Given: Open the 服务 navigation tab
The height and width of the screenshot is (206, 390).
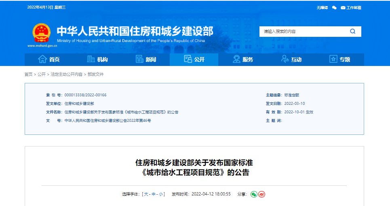Looking at the screenshot, I should [x=242, y=59].
